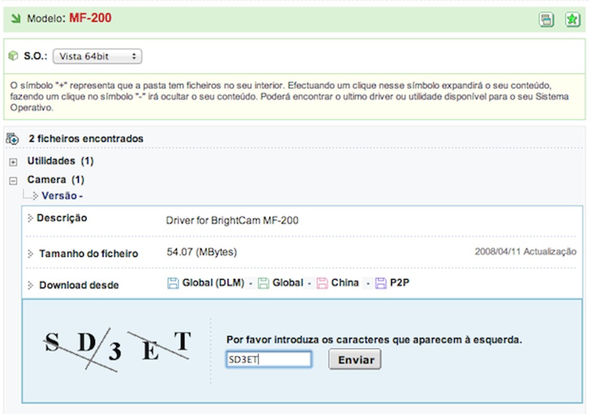Open the Vista 64bit OS dropdown

tap(97, 56)
